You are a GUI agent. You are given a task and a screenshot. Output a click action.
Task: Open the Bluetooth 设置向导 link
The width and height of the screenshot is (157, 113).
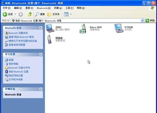[x=18, y=33]
